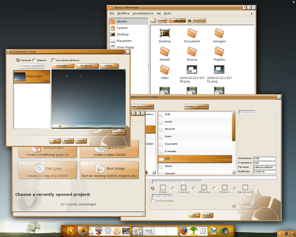This screenshot has height=237, width=296.
Task: Click the Disc copy project button
Action: [47, 170]
